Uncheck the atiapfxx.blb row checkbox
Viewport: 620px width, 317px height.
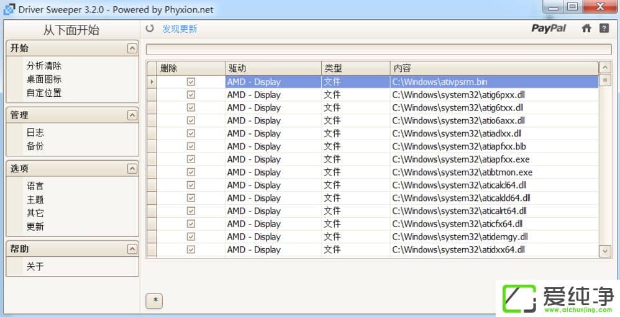click(x=191, y=146)
